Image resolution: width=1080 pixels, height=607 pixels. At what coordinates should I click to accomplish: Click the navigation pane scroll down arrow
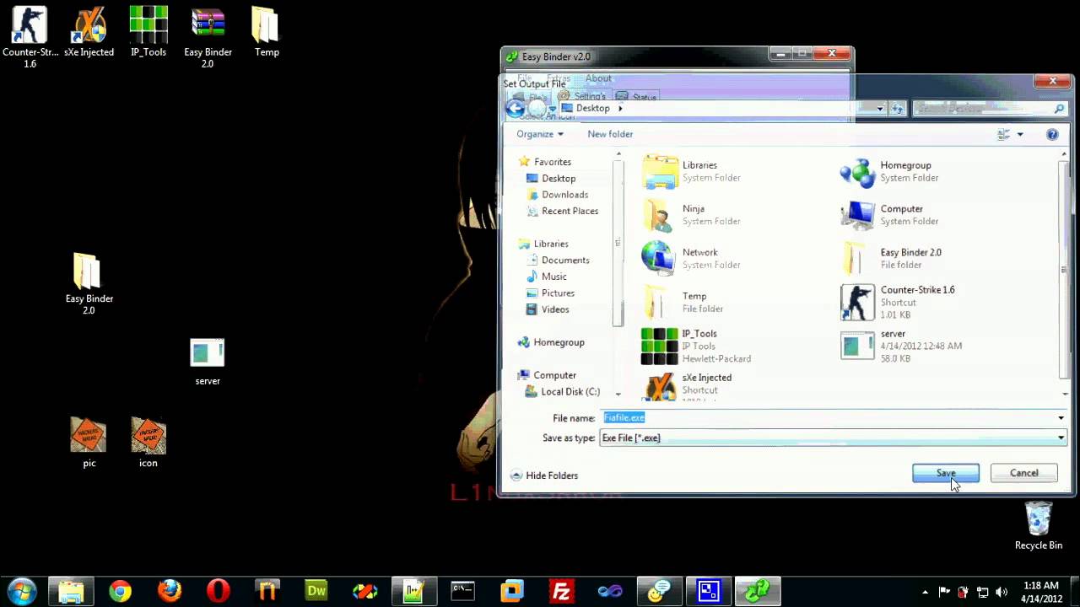(x=618, y=394)
